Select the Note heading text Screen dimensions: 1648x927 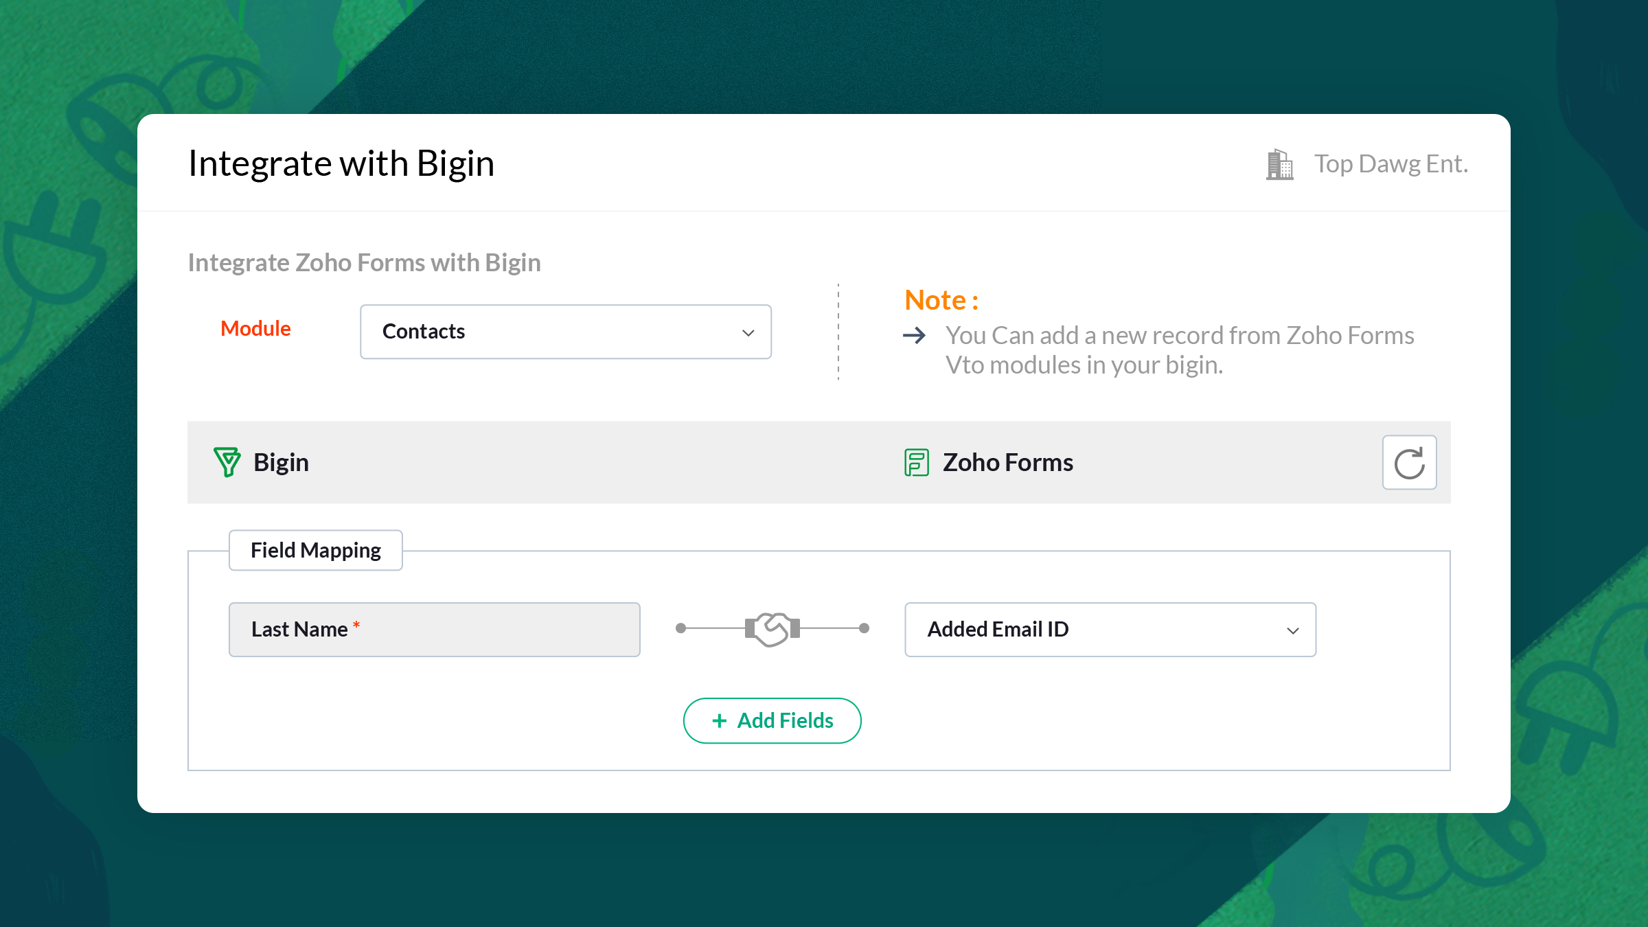(940, 299)
